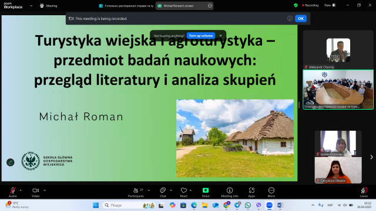Open the Participants panel
The height and width of the screenshot is (211, 376).
coord(136,190)
